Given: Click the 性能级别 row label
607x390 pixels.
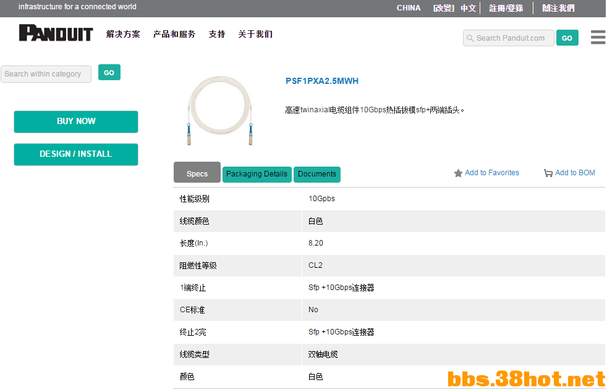Looking at the screenshot, I should 194,199.
